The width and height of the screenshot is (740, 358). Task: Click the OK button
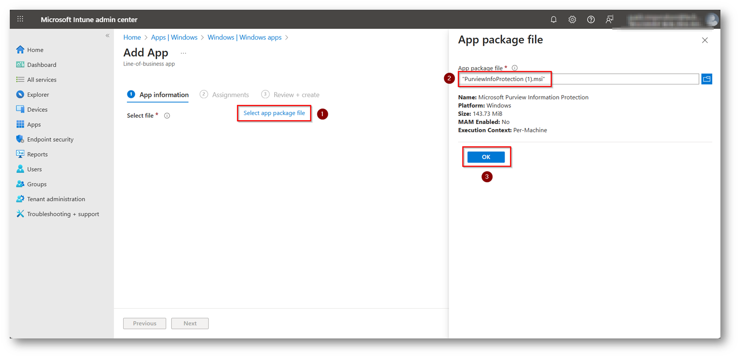pos(486,157)
